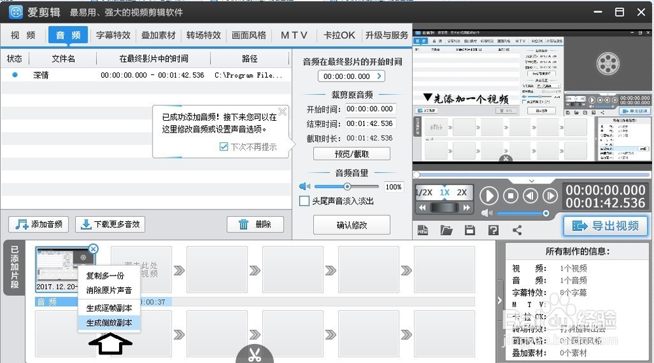Click the Help question mark icon
The image size is (654, 363).
point(493,230)
